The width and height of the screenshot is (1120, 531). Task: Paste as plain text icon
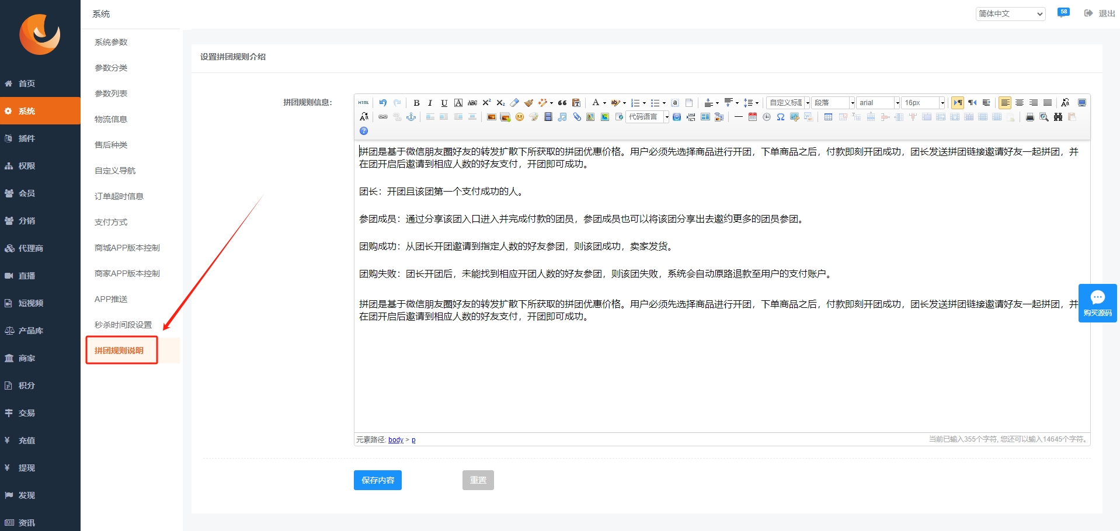tap(576, 103)
